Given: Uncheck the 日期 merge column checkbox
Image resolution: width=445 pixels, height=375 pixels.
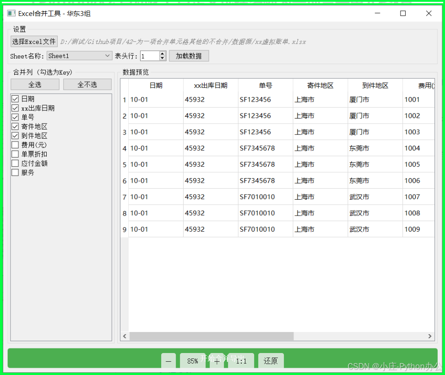Looking at the screenshot, I should (x=16, y=98).
